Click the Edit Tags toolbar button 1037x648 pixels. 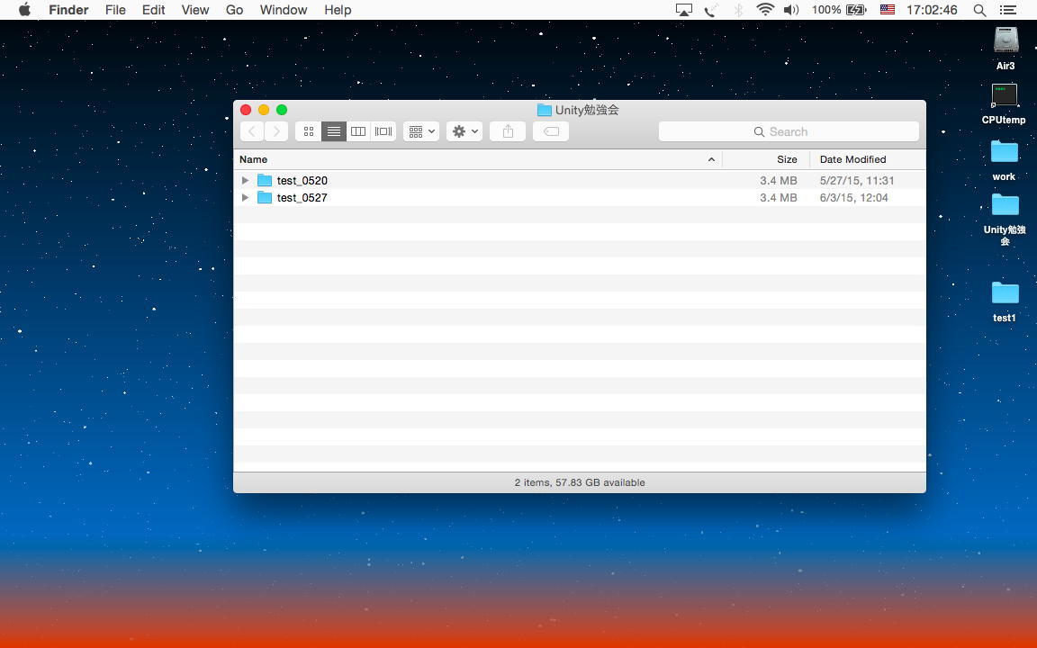551,131
